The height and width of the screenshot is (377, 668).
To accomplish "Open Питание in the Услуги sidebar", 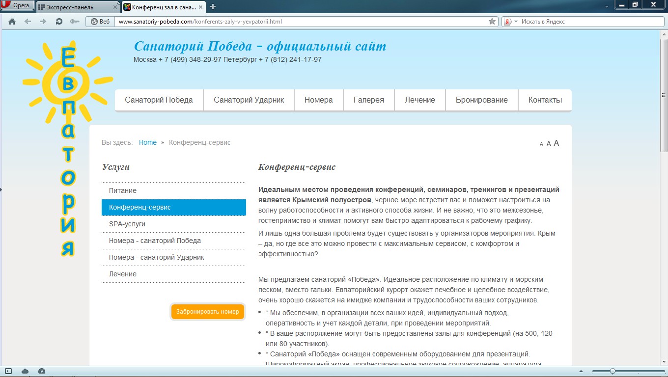I will 173,190.
